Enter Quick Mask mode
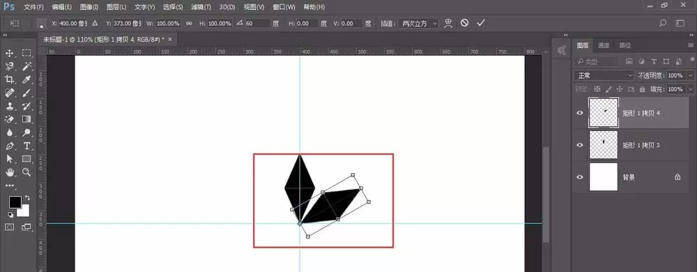This screenshot has width=697, height=272. [x=9, y=227]
